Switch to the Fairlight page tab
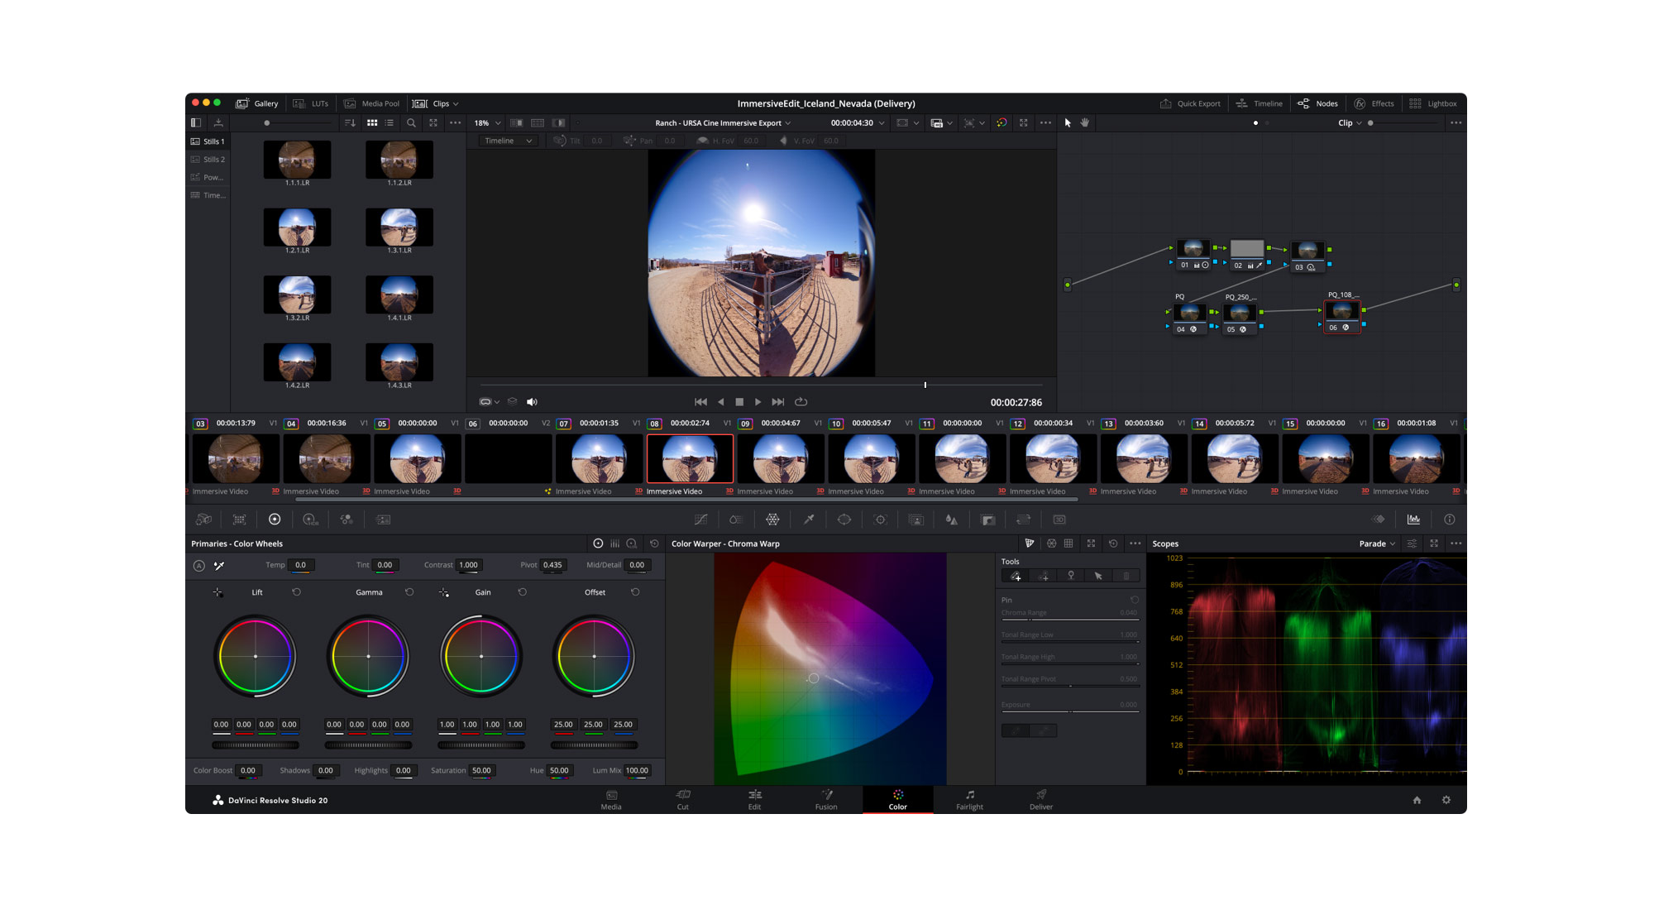This screenshot has width=1654, height=905. pyautogui.click(x=969, y=799)
